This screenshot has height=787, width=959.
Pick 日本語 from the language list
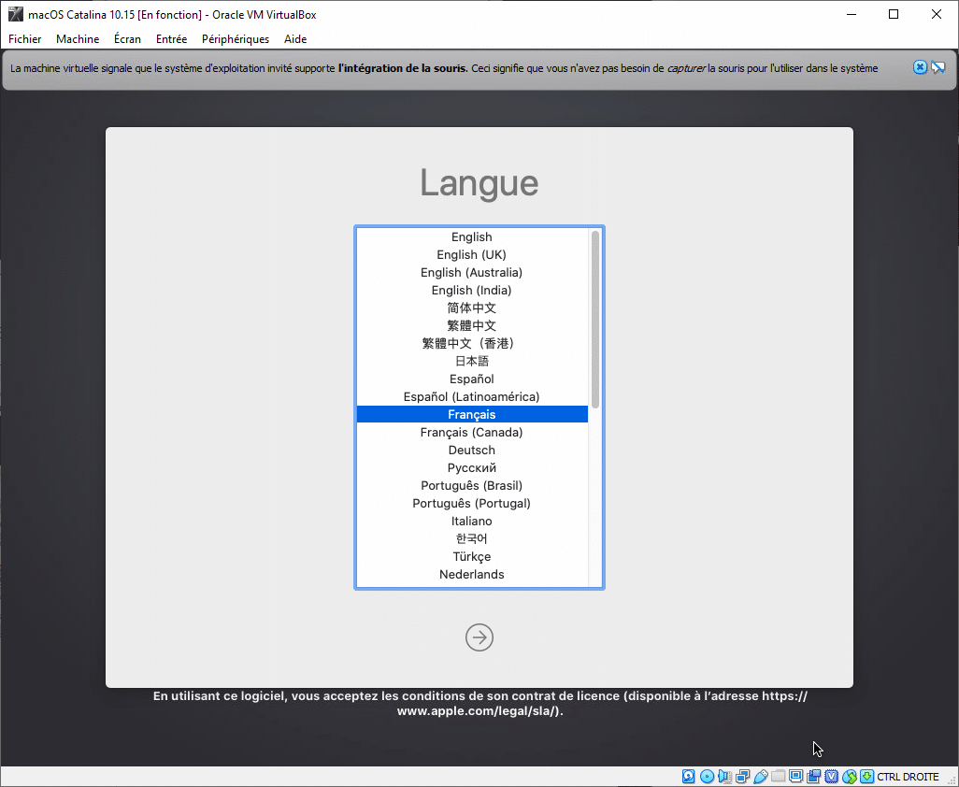coord(471,361)
